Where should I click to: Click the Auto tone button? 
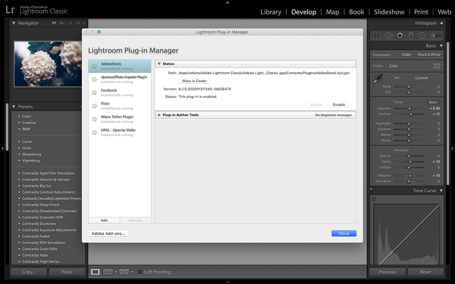433,102
